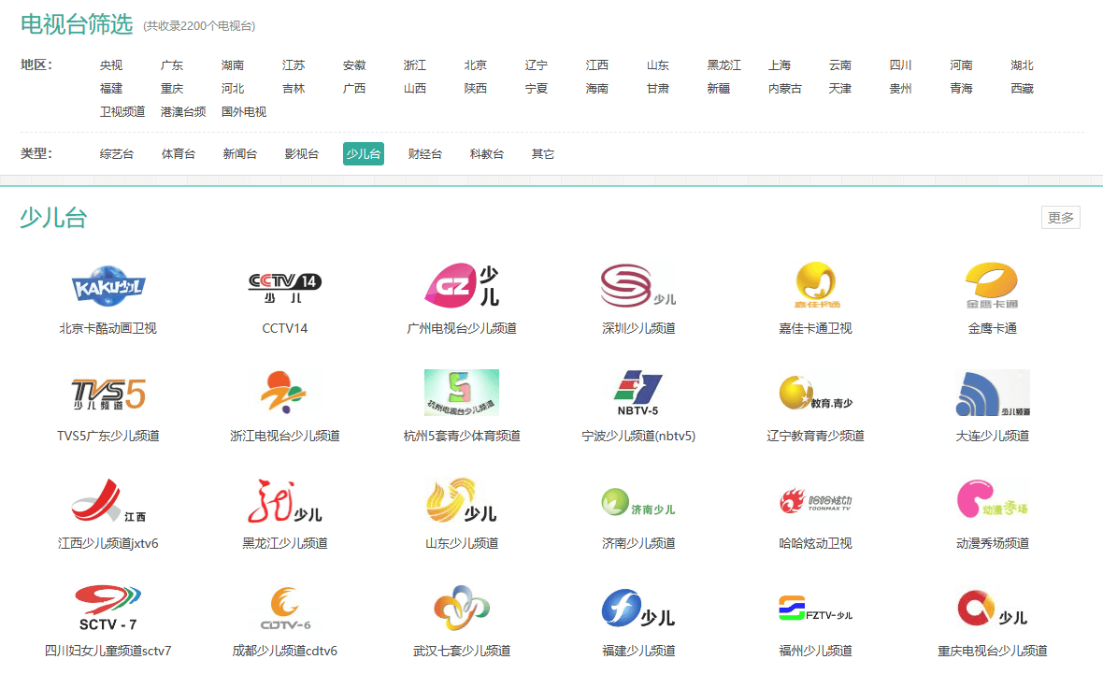Select the 综艺台 type filter
The height and width of the screenshot is (674, 1103).
point(117,154)
